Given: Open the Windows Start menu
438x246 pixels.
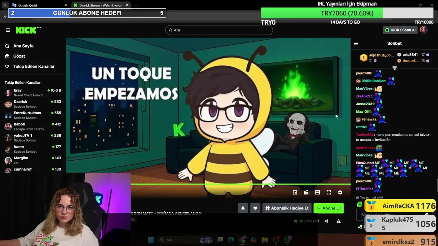Looking at the screenshot, I should coord(151,240).
